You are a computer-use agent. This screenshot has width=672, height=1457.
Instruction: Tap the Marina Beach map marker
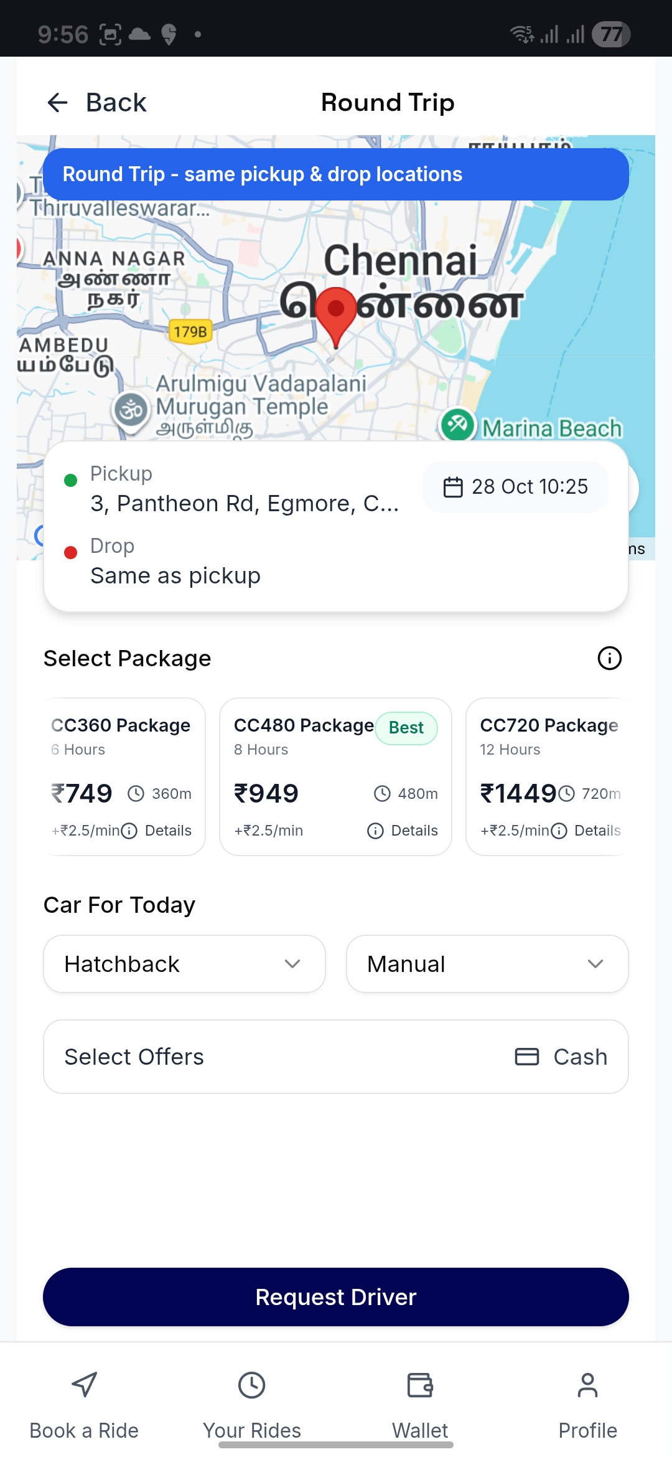click(x=457, y=425)
